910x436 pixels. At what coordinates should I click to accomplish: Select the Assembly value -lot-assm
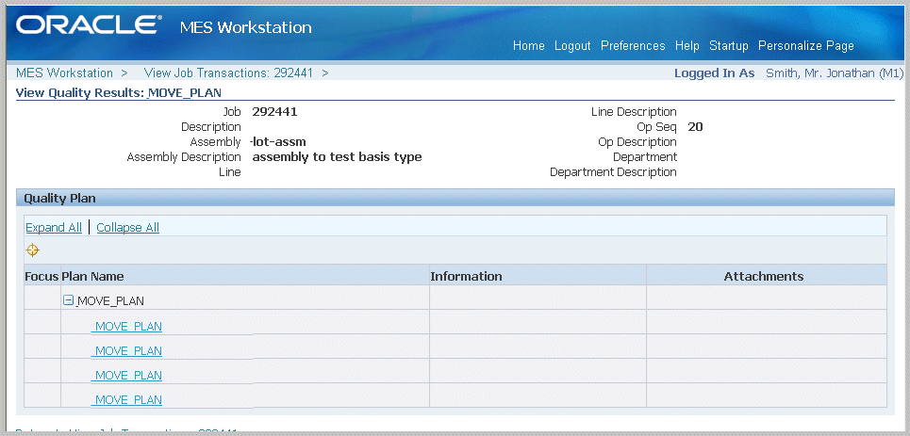click(x=278, y=142)
